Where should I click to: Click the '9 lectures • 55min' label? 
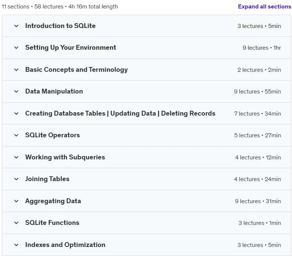coord(257,92)
